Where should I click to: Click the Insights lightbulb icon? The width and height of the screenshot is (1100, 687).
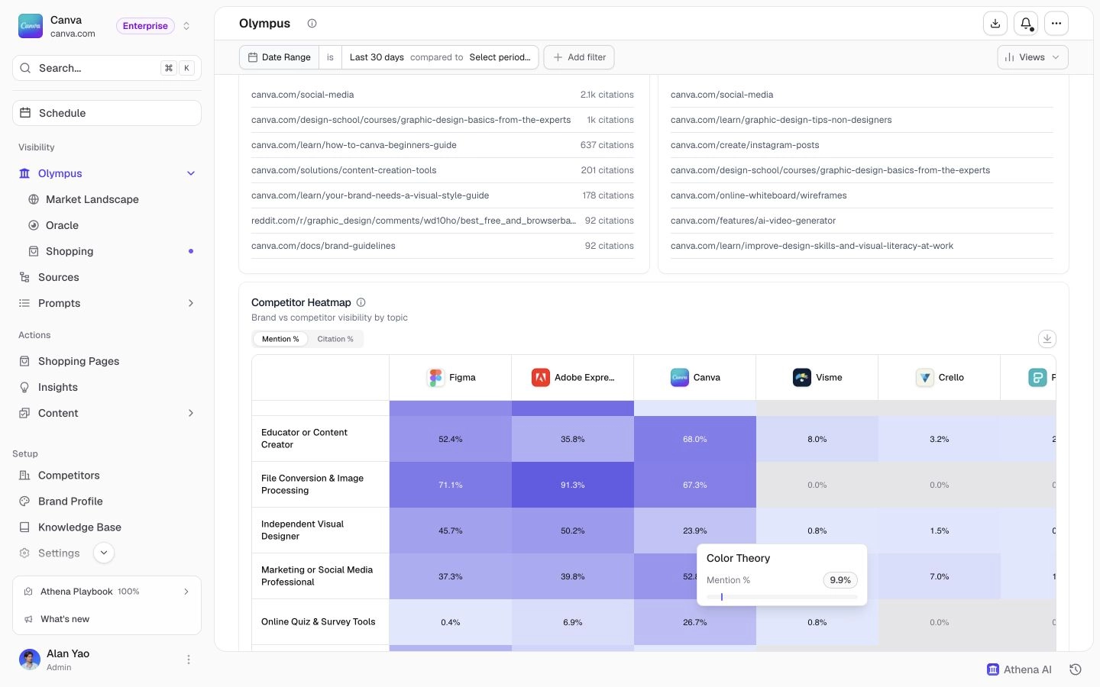coord(24,387)
